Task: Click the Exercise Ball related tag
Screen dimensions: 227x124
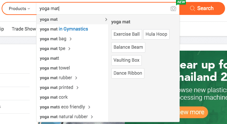Action: point(127,34)
